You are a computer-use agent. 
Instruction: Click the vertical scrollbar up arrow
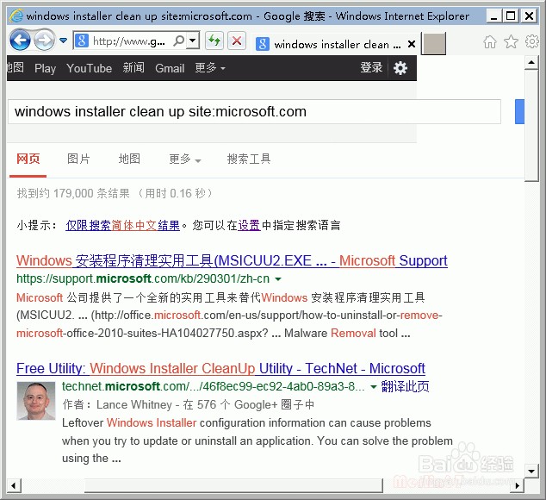(531, 63)
